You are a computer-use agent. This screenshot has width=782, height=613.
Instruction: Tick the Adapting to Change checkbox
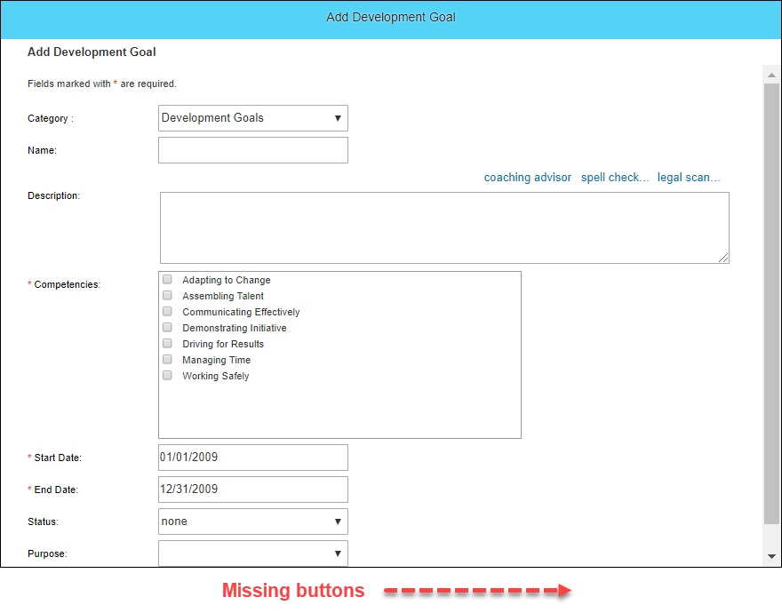pyautogui.click(x=168, y=279)
